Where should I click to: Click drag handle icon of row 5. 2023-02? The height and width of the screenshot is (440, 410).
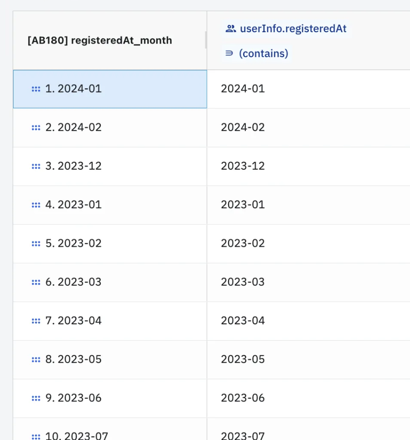point(36,244)
